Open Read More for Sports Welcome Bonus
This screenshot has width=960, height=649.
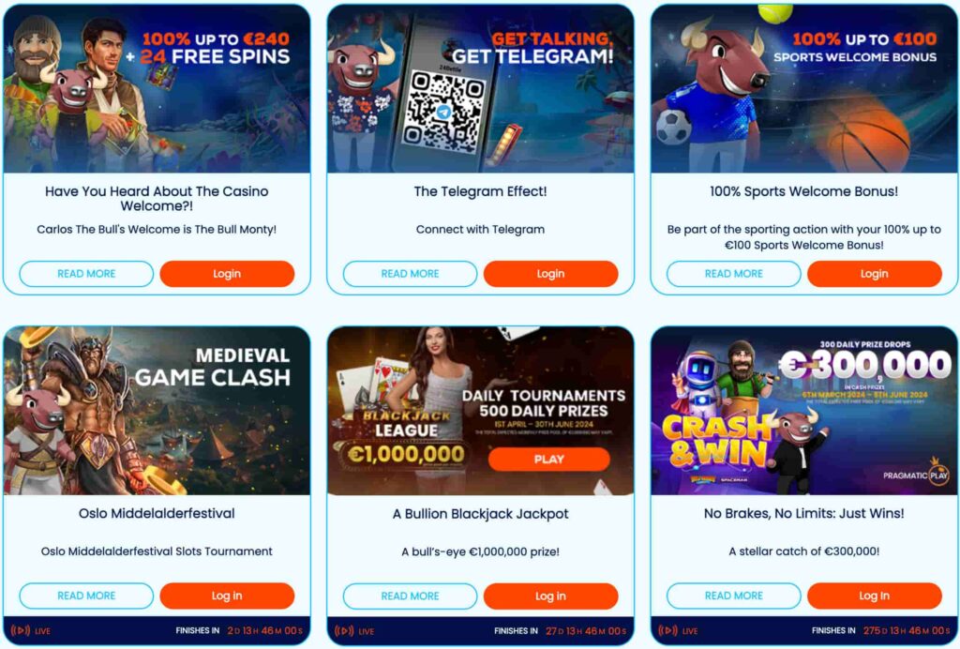pyautogui.click(x=733, y=274)
